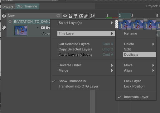The height and width of the screenshot is (113, 160).
Task: Expand the Merge submenu
Action: click(86, 70)
